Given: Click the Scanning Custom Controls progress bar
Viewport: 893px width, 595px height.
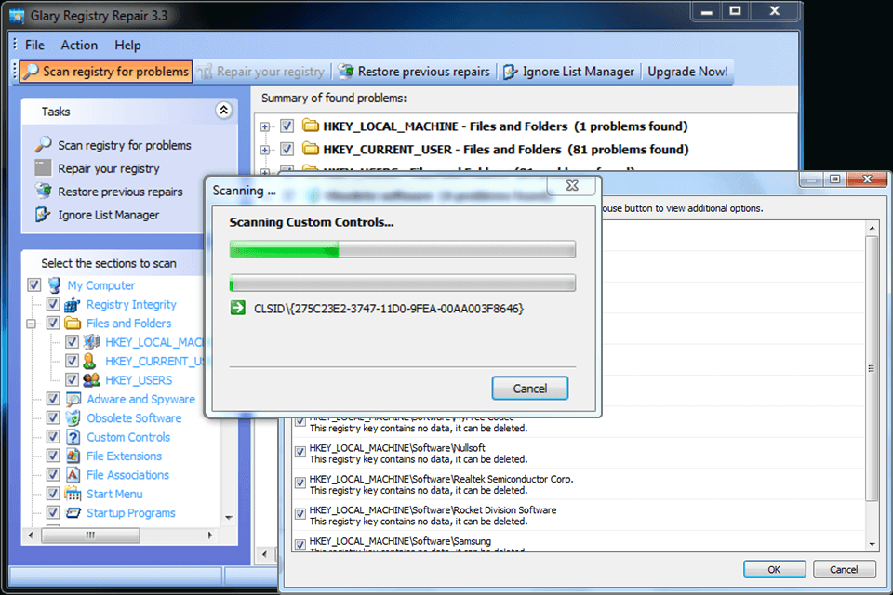Looking at the screenshot, I should point(402,249).
